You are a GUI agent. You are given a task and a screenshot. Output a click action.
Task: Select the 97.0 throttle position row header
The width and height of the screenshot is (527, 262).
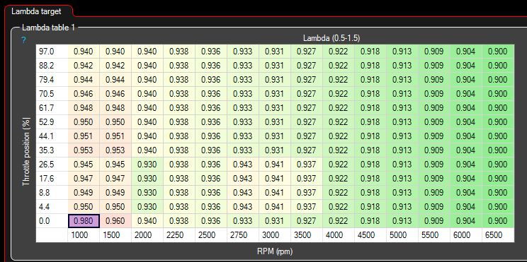(52, 52)
